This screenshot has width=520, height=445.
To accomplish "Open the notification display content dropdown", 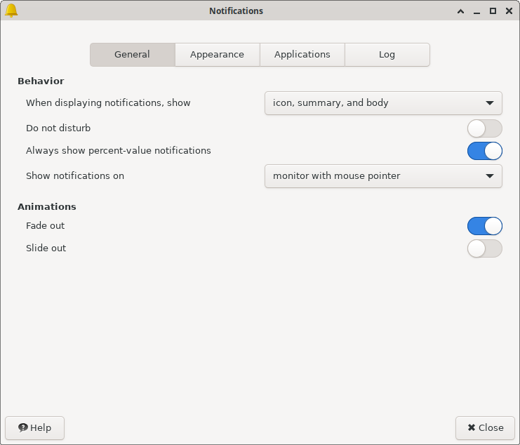I will (383, 103).
